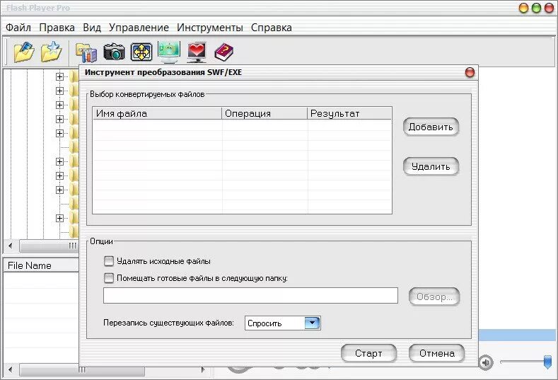Viewport: 558px width, 380px height.
Task: Sort by the Операция column header
Action: click(265, 113)
